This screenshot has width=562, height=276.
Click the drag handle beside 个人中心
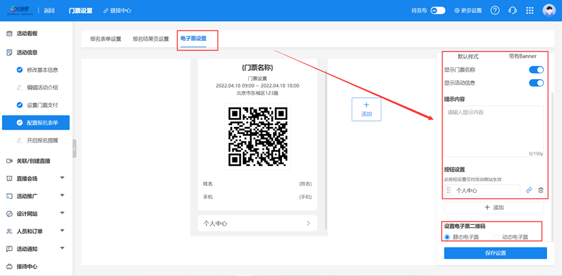tap(448, 190)
